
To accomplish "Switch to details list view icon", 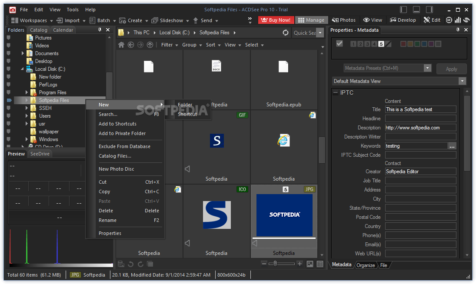I will tap(320, 264).
